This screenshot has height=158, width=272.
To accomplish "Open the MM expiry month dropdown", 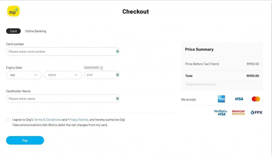I will (24, 75).
